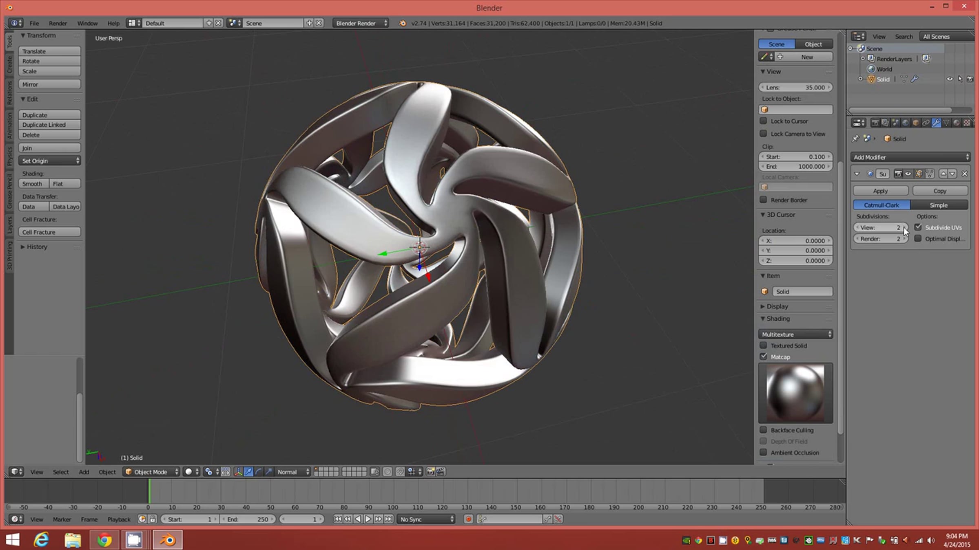
Task: Open the Material properties tab icon
Action: click(957, 123)
